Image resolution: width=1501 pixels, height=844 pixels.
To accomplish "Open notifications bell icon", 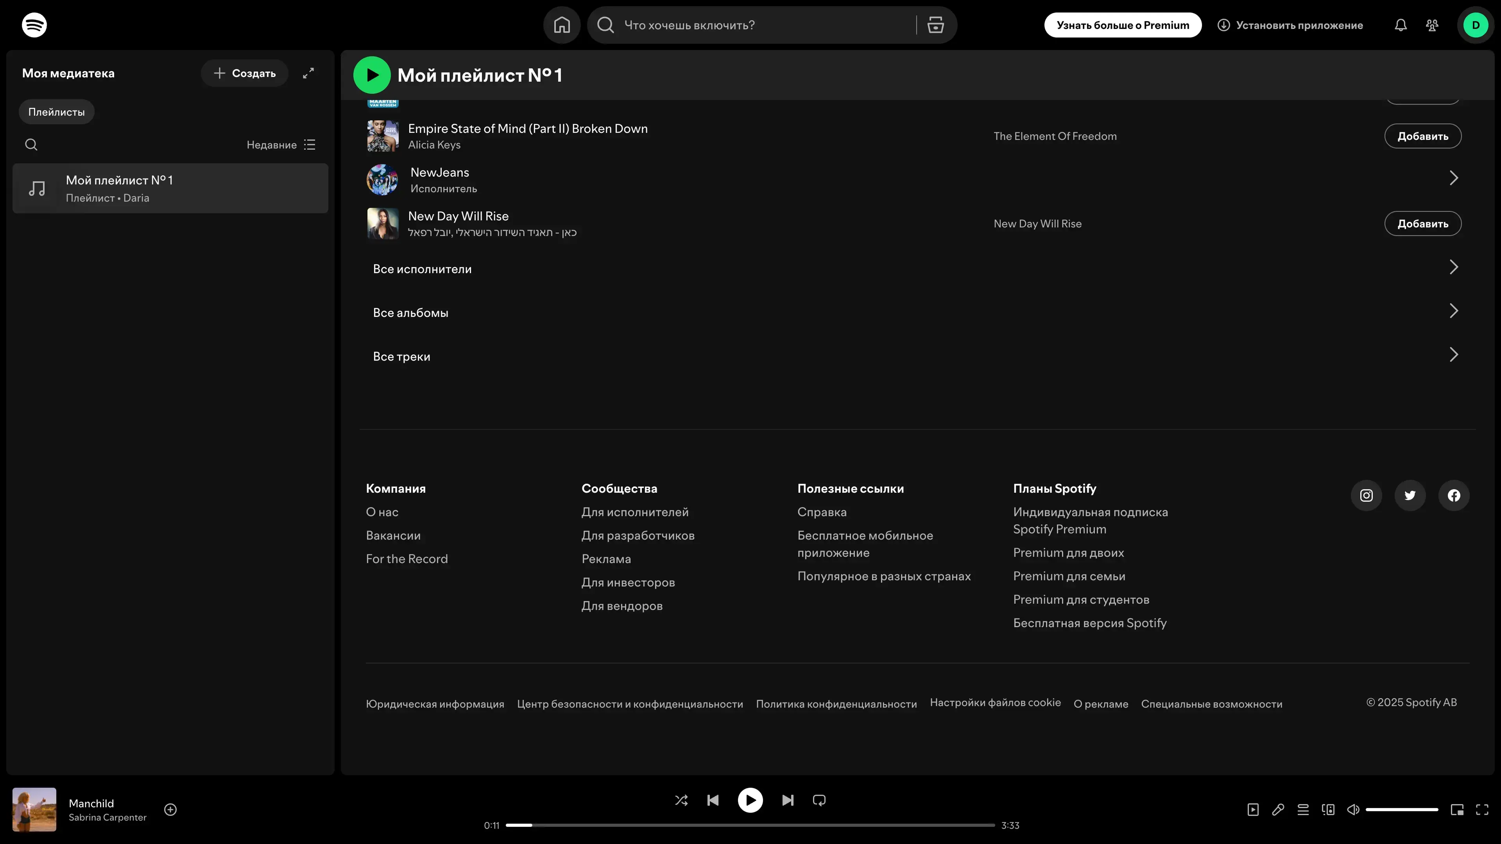I will (1400, 25).
